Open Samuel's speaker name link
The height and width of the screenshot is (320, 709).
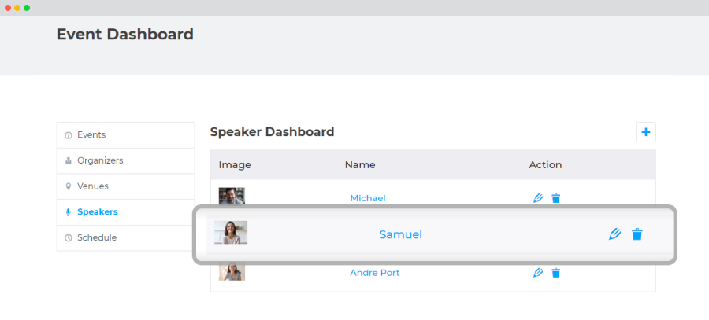401,235
